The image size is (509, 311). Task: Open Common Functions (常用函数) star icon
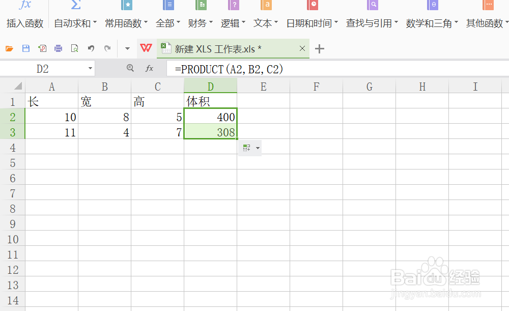(x=127, y=5)
